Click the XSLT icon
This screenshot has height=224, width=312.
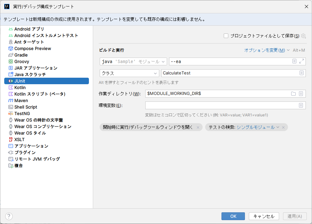pyautogui.click(x=11, y=139)
